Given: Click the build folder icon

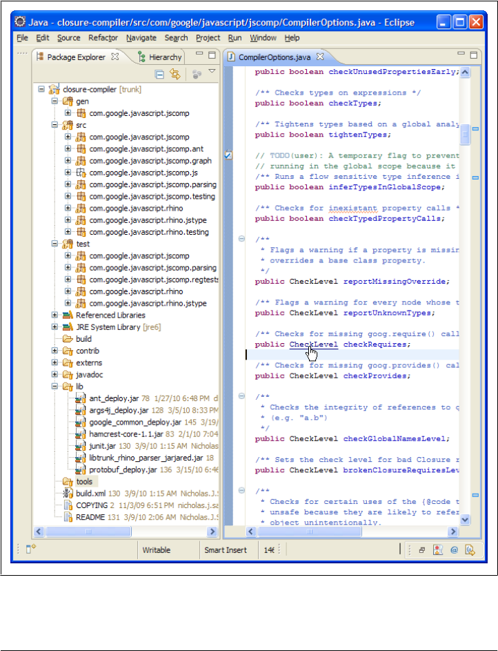Looking at the screenshot, I should pos(68,339).
